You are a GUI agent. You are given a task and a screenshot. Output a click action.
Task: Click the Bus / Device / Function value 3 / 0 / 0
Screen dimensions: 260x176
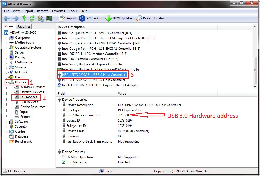[x=124, y=115]
